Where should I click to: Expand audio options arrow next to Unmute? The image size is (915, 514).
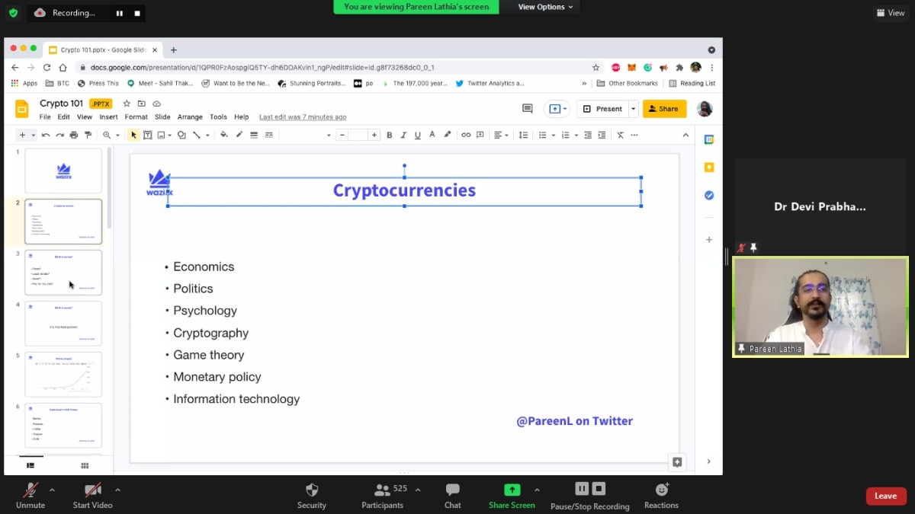tap(52, 490)
